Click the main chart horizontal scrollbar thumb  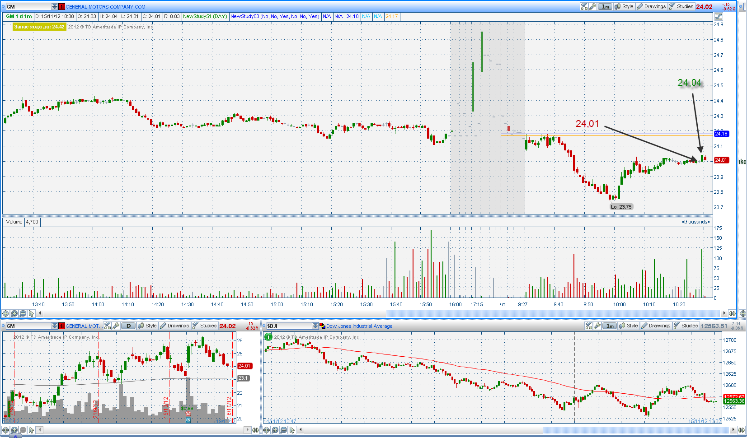(552, 313)
